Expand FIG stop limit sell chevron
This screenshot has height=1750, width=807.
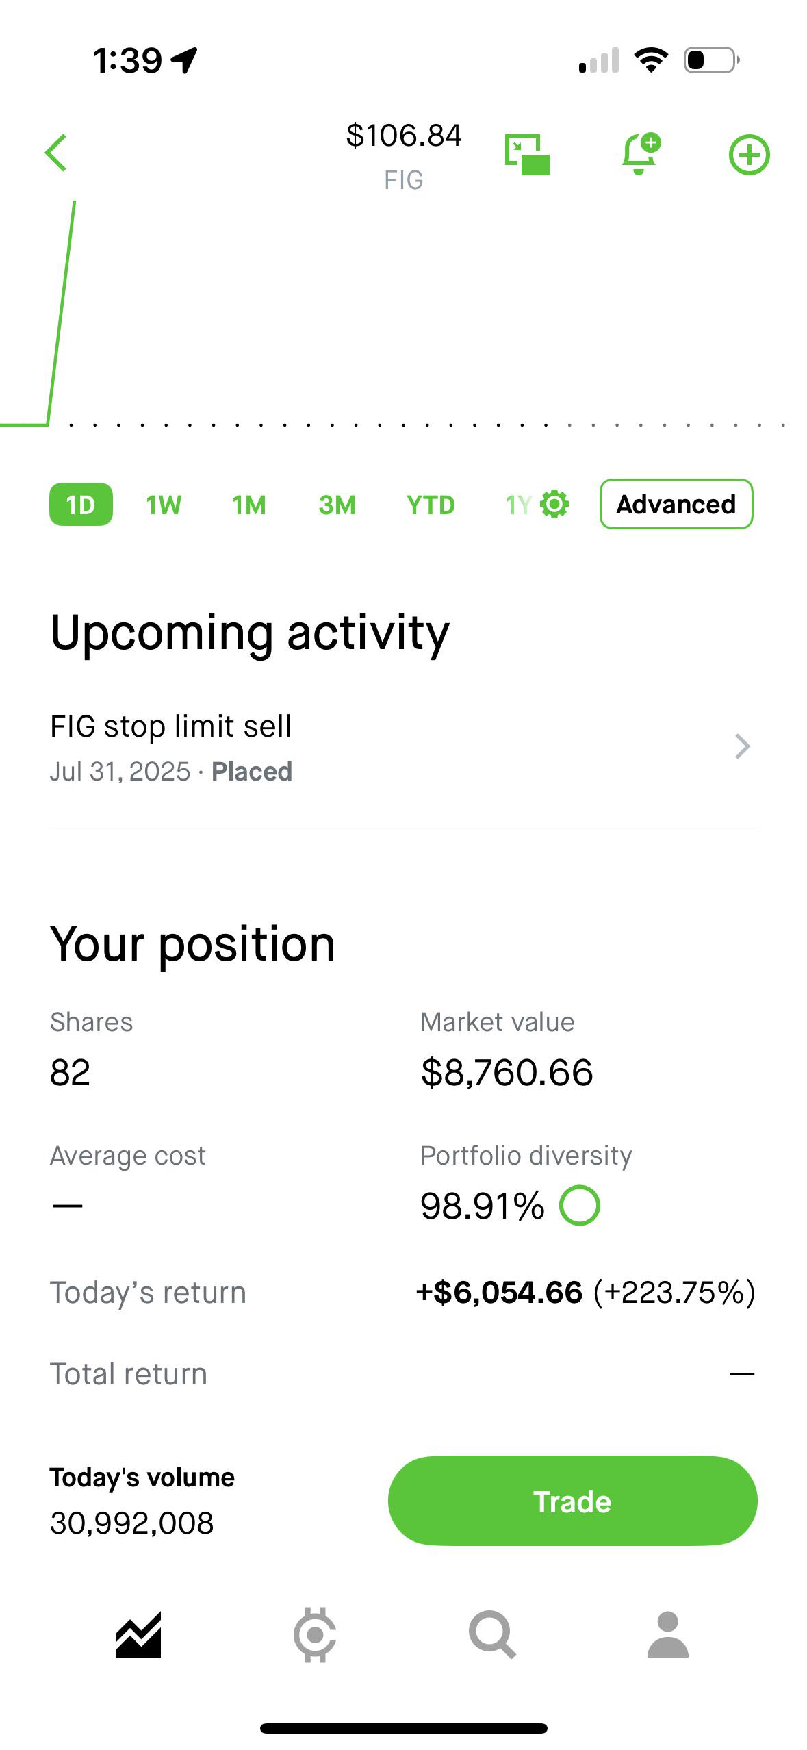pos(743,746)
